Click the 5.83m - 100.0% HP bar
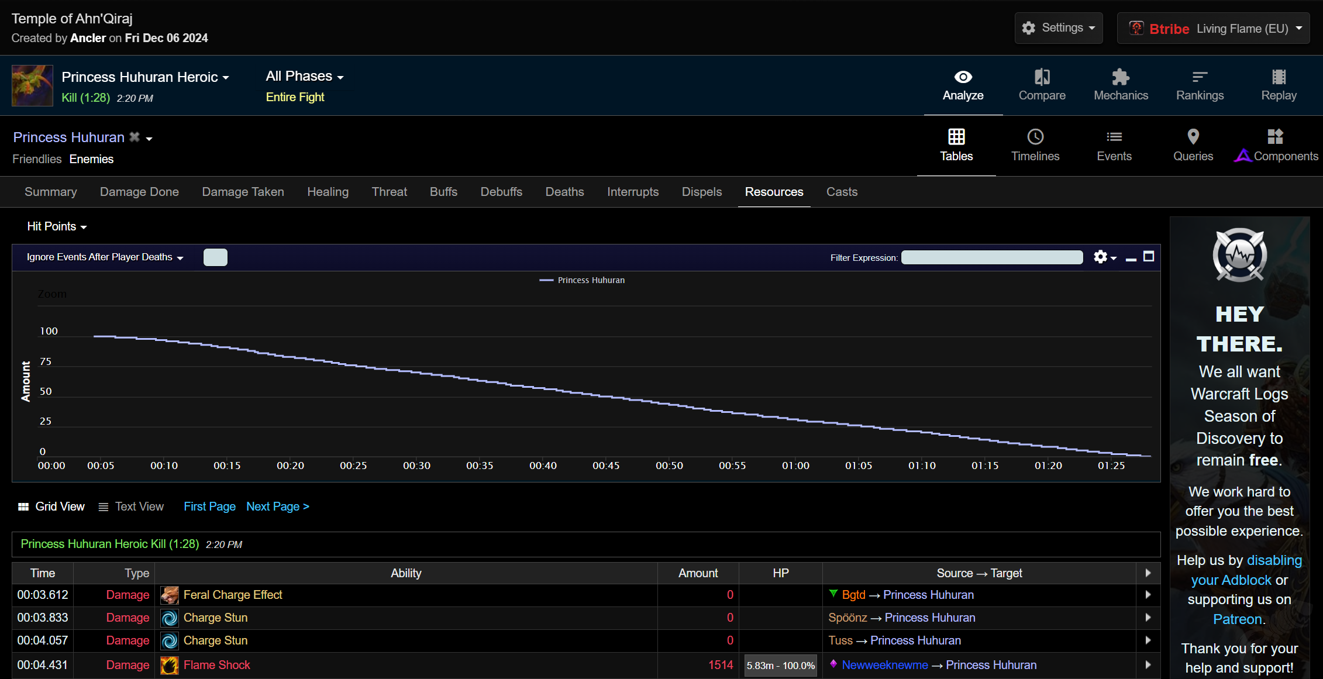Viewport: 1323px width, 679px height. pyautogui.click(x=780, y=666)
